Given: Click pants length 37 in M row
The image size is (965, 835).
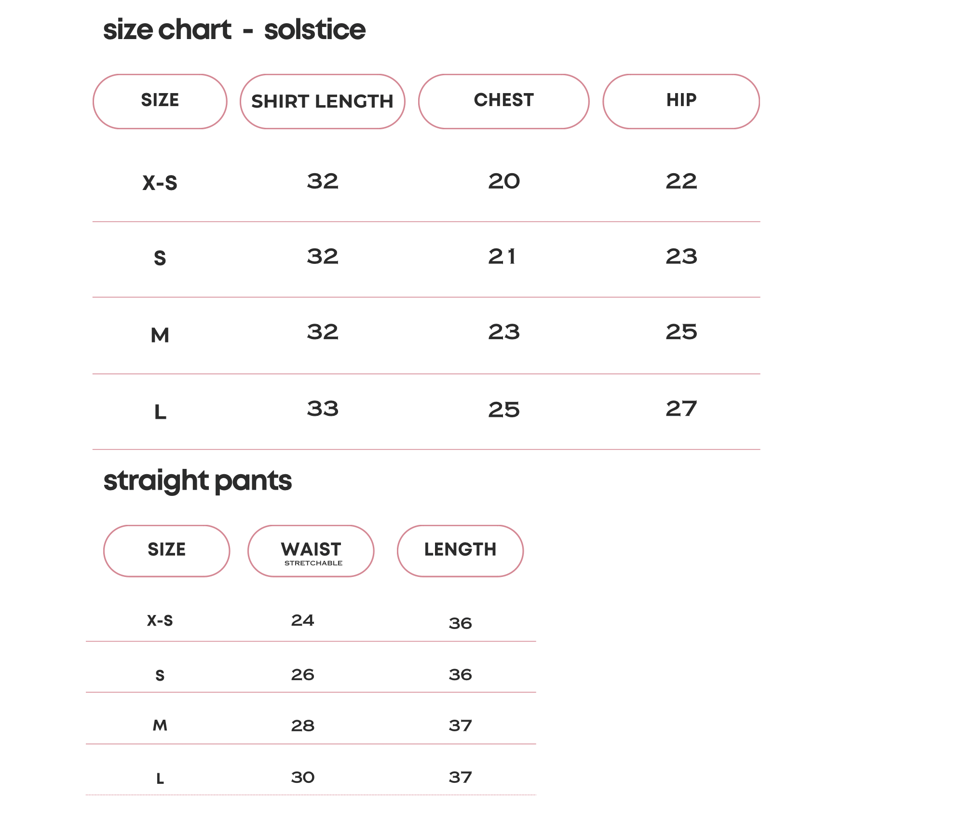Looking at the screenshot, I should coord(461,725).
